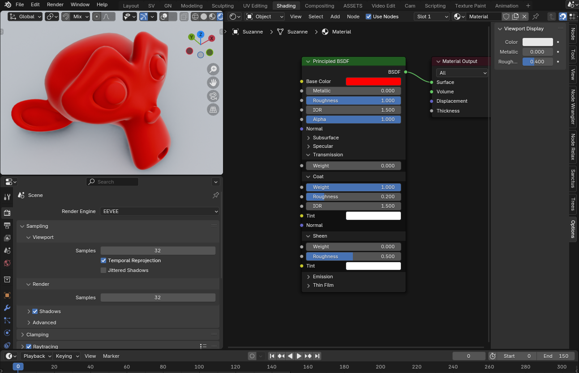Open the Collection properties tab icon

click(7, 279)
